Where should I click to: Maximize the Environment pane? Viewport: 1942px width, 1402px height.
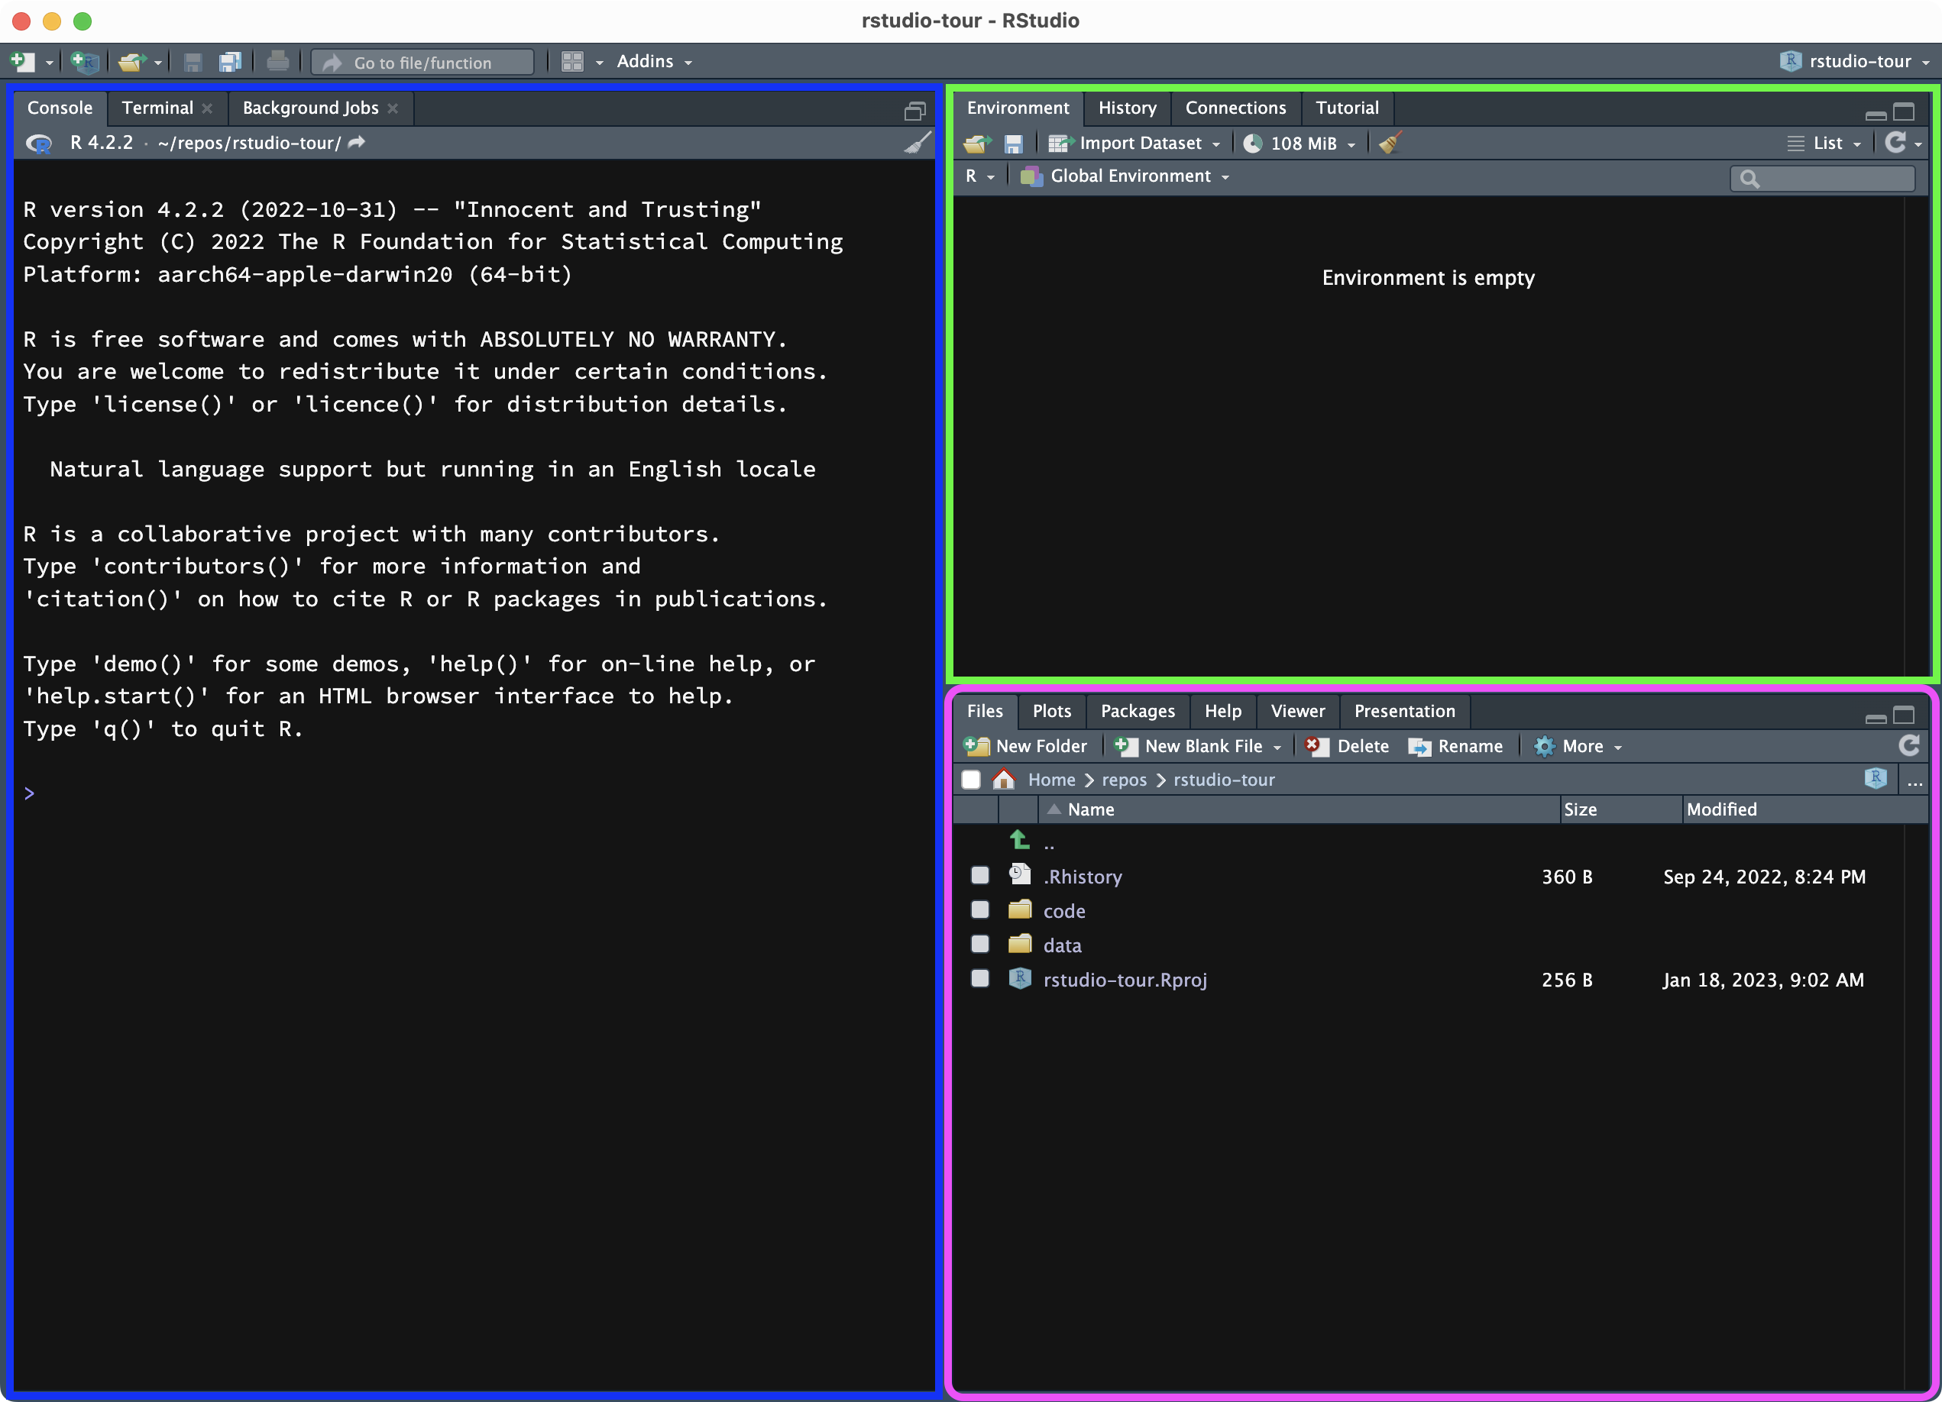(1904, 111)
